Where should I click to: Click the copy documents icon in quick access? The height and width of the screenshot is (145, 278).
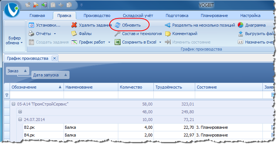[x=69, y=5]
